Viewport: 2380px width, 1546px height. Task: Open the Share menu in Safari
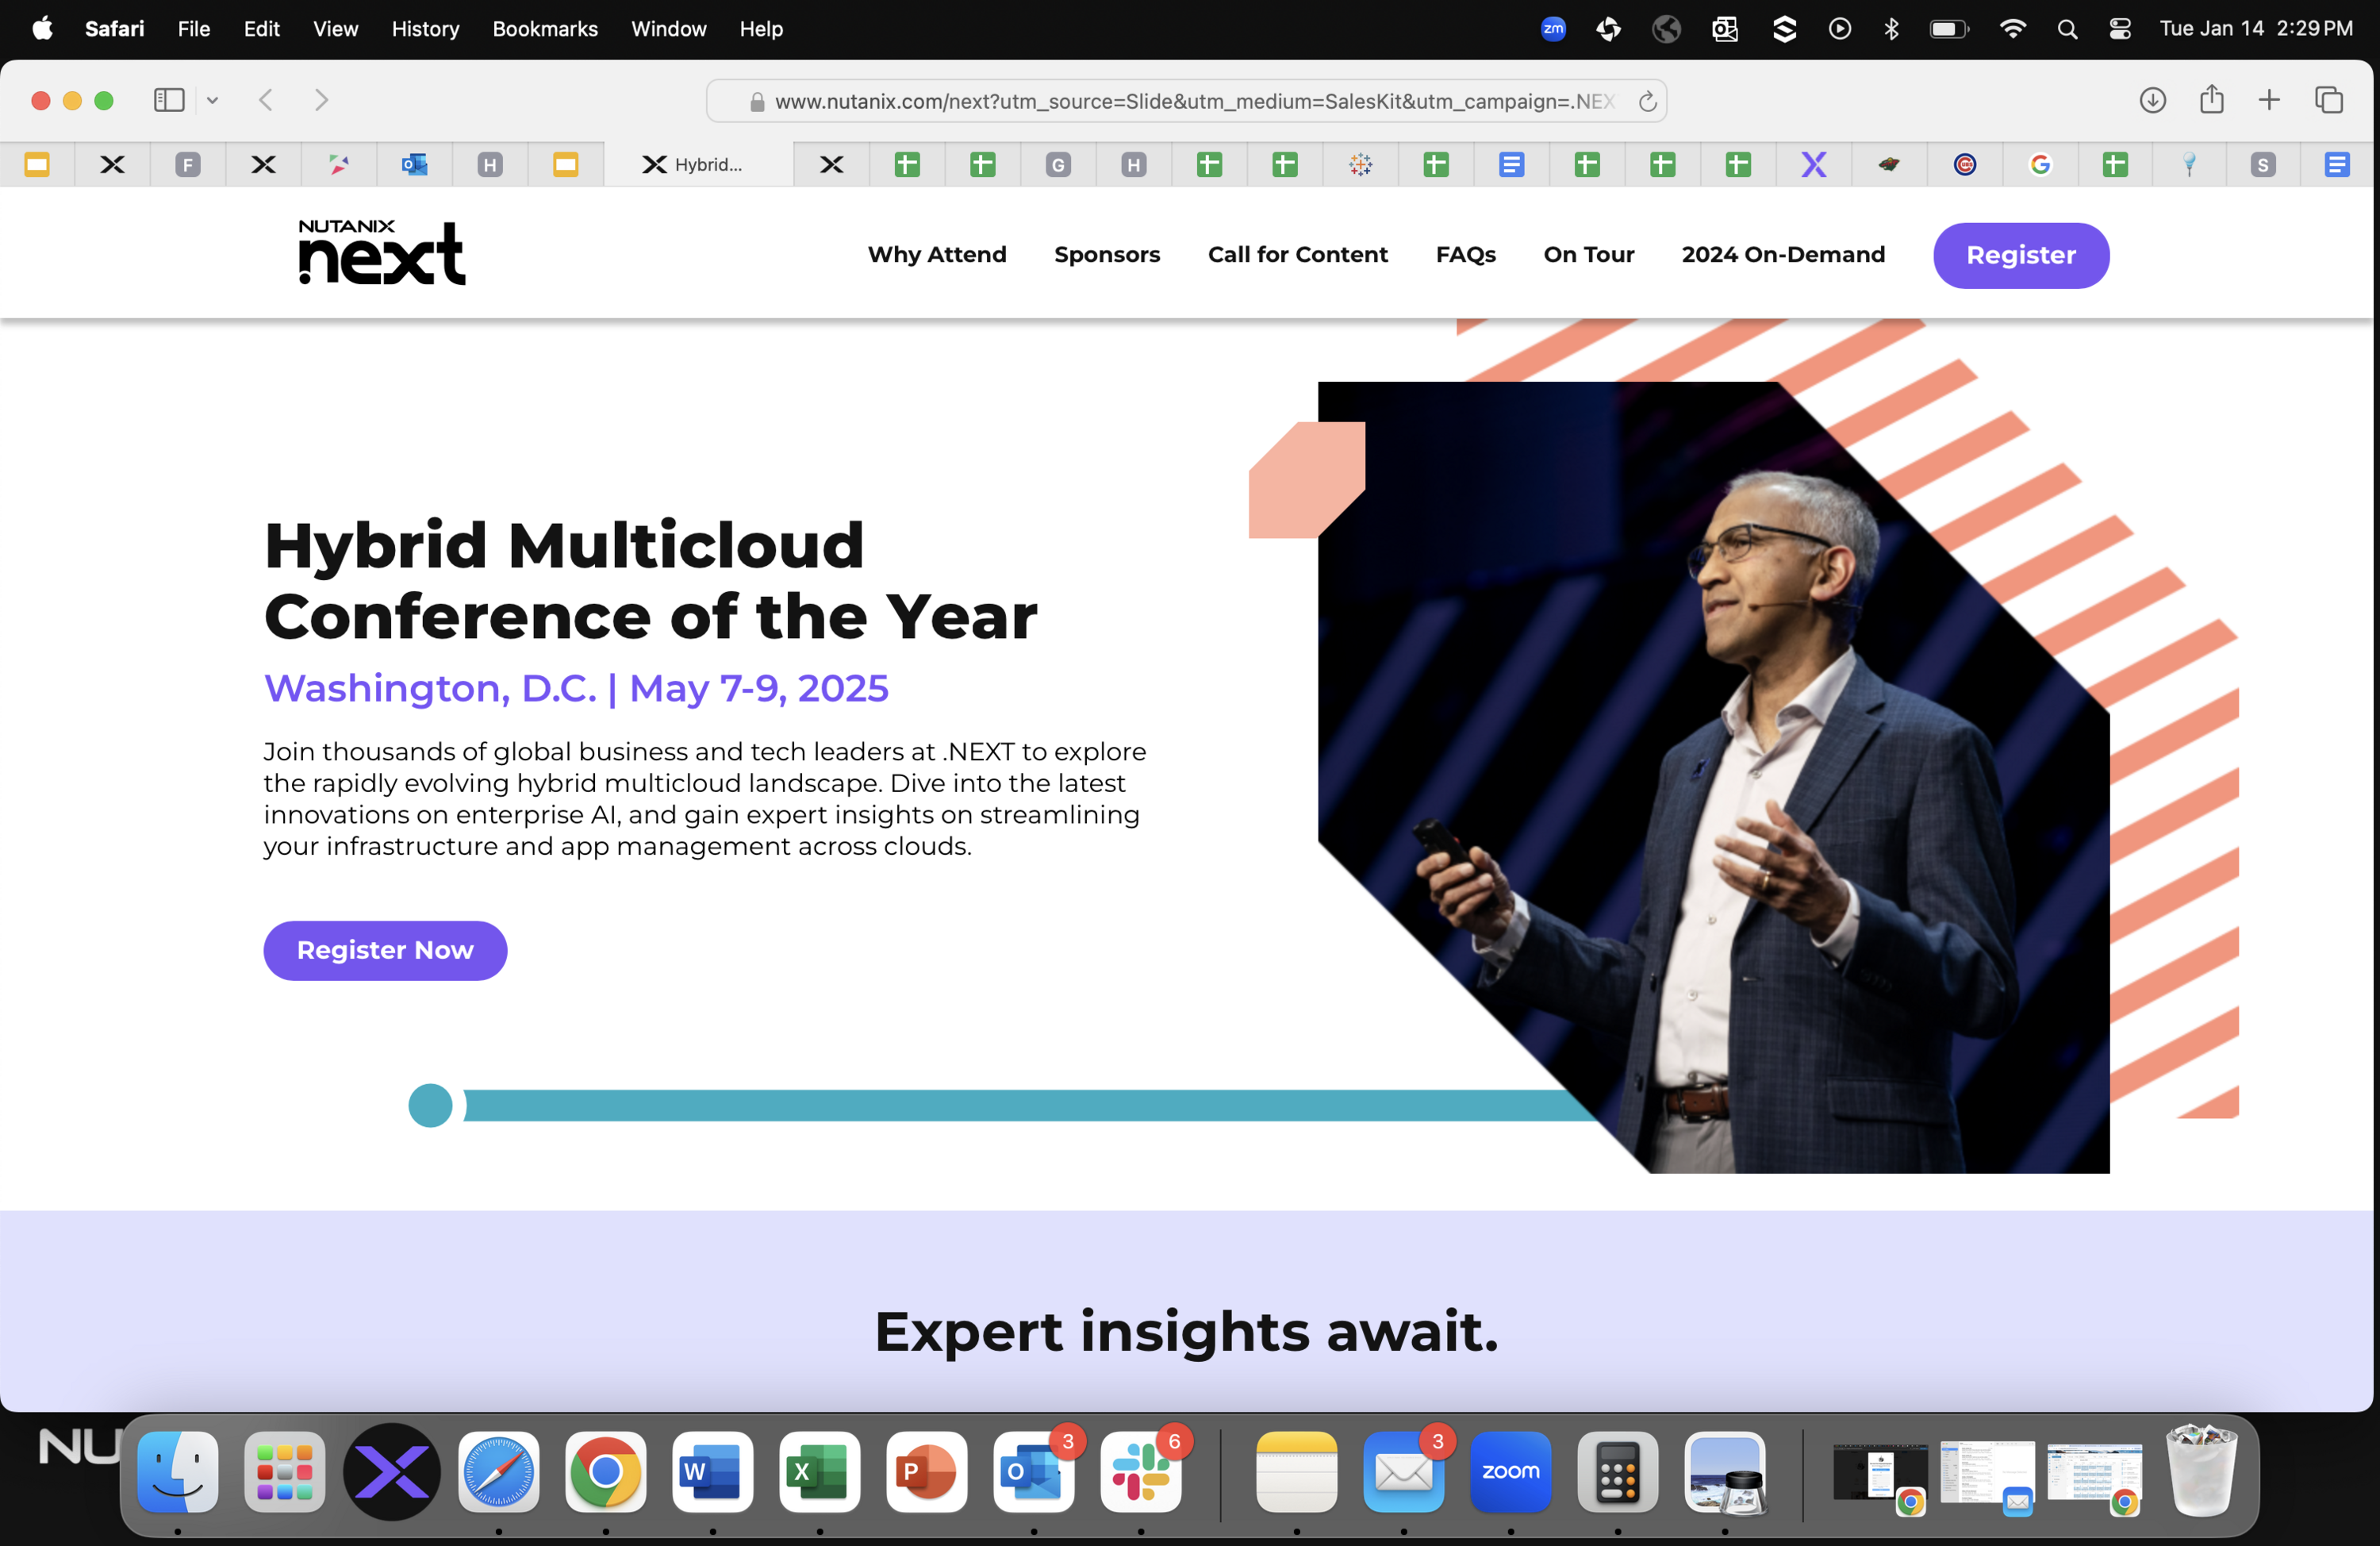click(2211, 99)
